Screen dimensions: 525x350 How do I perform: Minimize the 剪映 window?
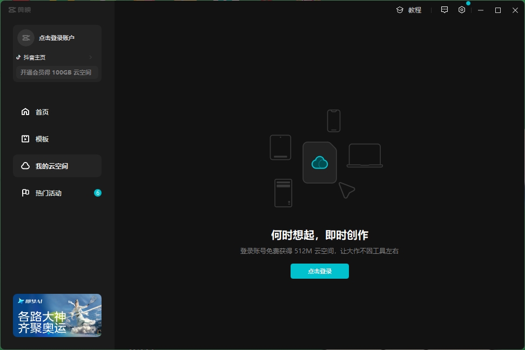point(481,10)
